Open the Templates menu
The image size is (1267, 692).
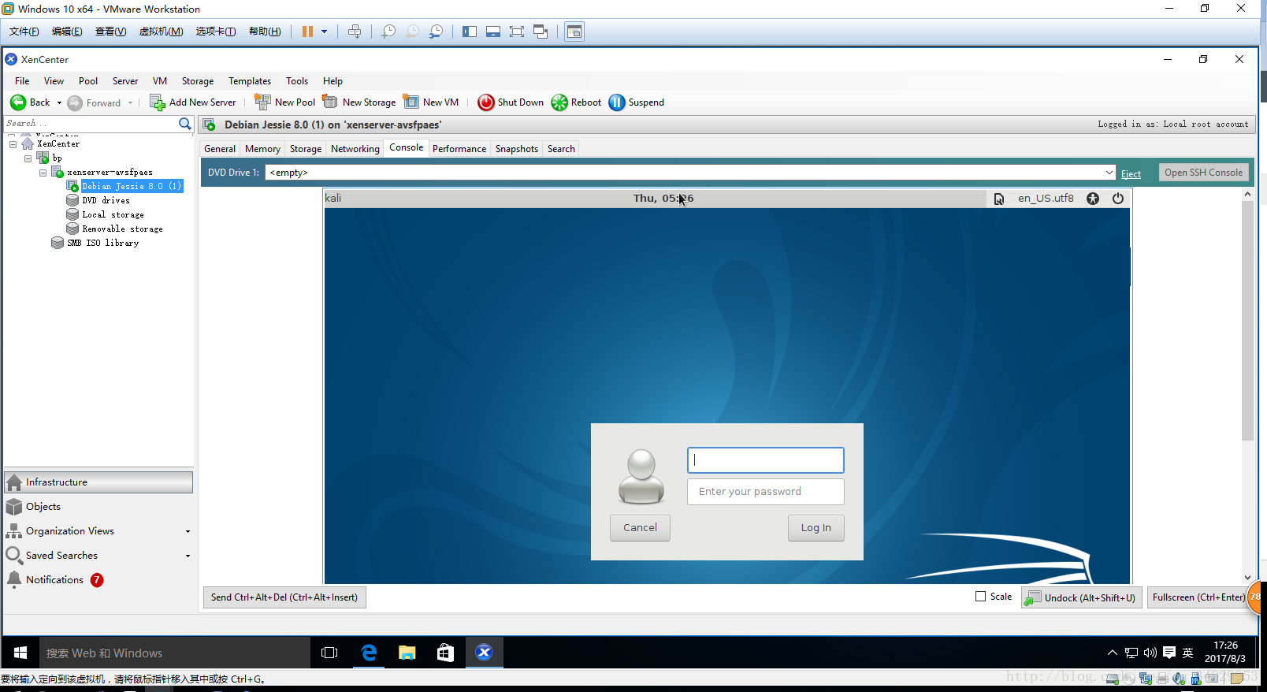coord(249,81)
